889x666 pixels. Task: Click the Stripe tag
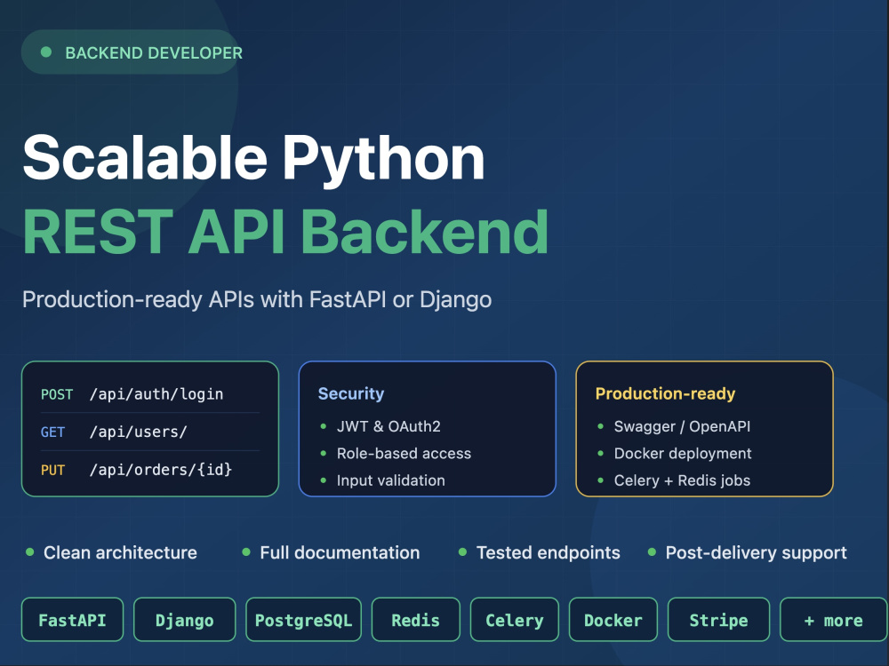click(x=718, y=620)
